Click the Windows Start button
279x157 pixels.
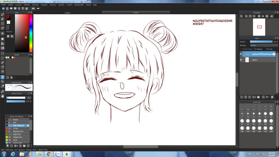coord(4,154)
